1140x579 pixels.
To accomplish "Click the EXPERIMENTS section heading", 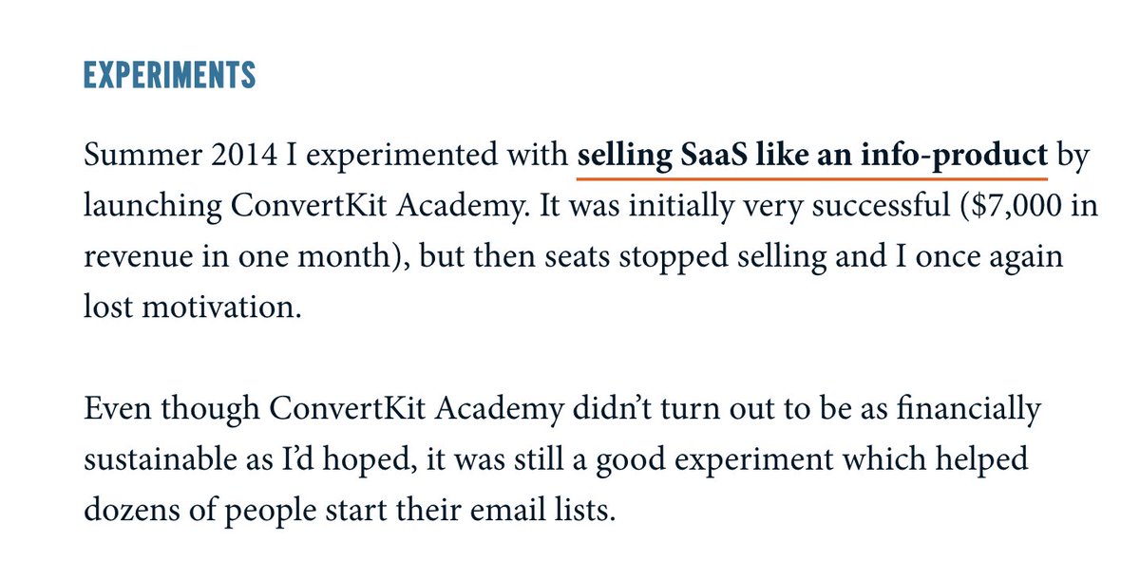I will click(x=170, y=76).
